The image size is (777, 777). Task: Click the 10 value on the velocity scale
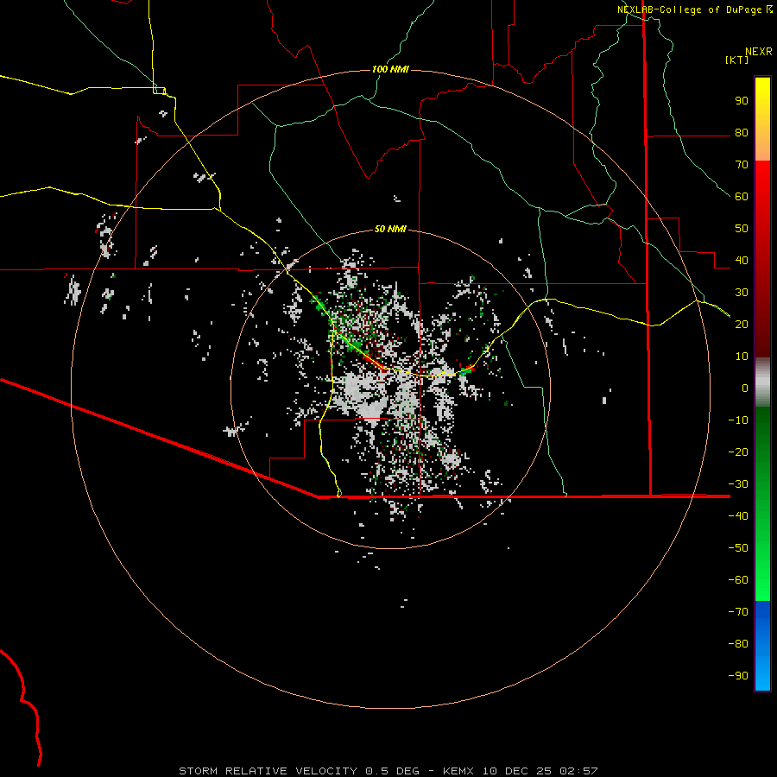pos(742,357)
